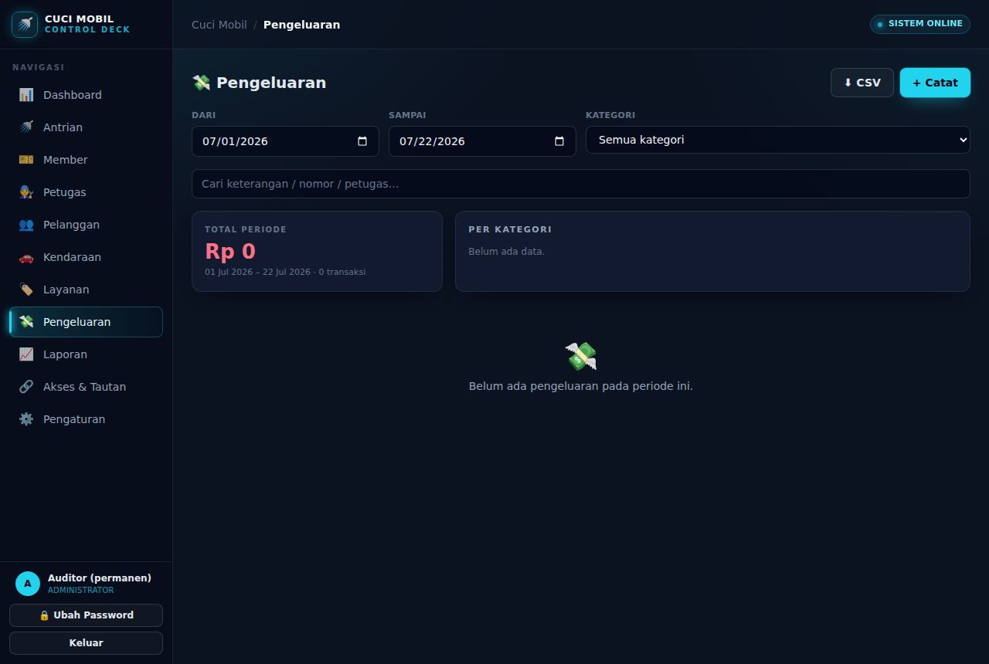This screenshot has width=989, height=664.
Task: Click the Keluar logout button
Action: click(x=86, y=643)
